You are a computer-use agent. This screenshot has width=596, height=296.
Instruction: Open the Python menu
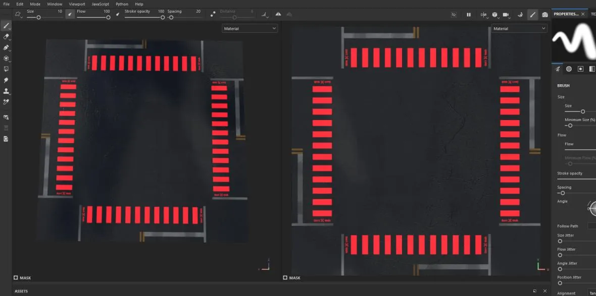tap(122, 4)
